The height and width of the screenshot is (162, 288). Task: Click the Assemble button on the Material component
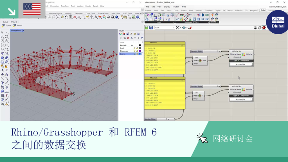pyautogui.click(x=241, y=64)
